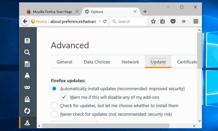Expand the URL bar history dropdown arrow
This screenshot has height=131, width=218.
(x=100, y=21)
